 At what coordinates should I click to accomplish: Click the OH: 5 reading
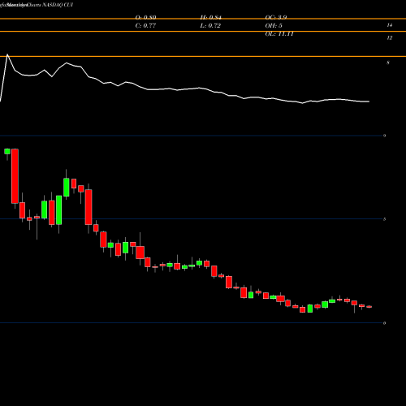[x=274, y=26]
